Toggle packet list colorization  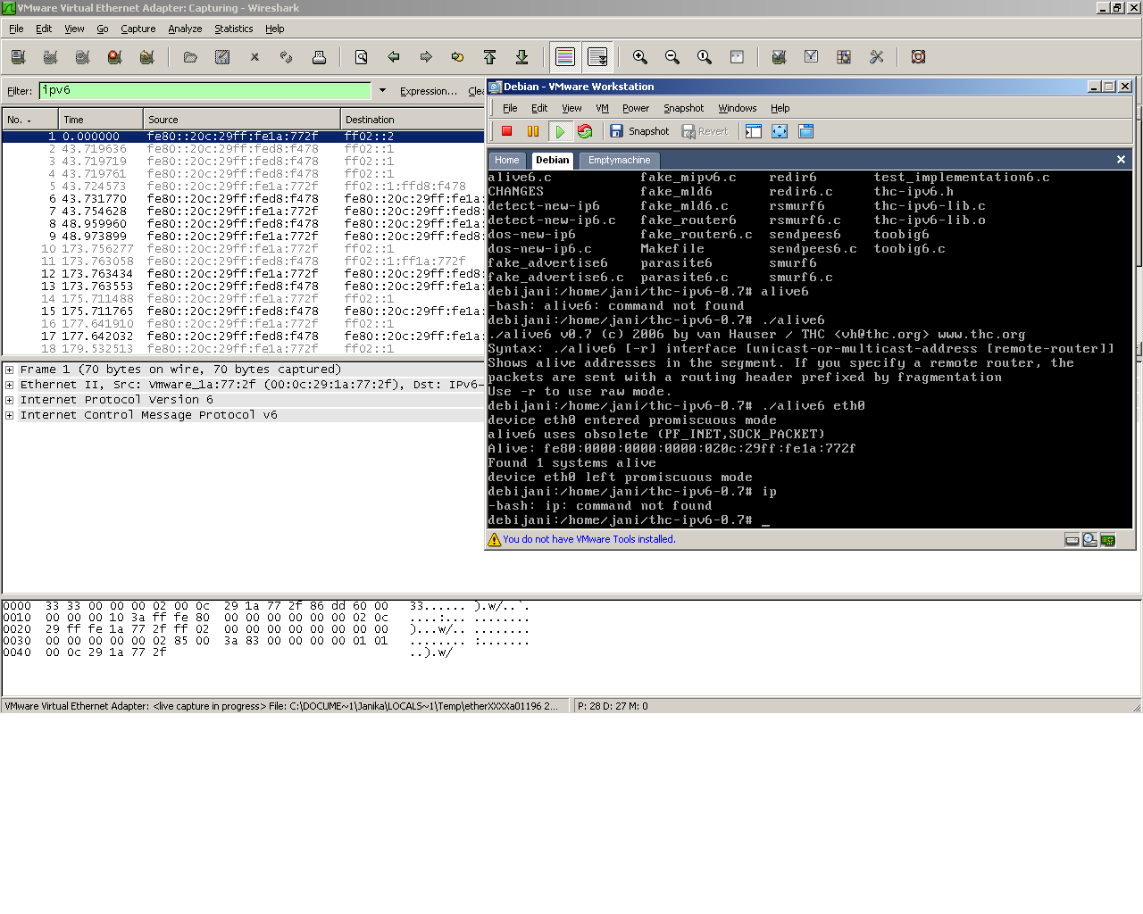[x=564, y=56]
